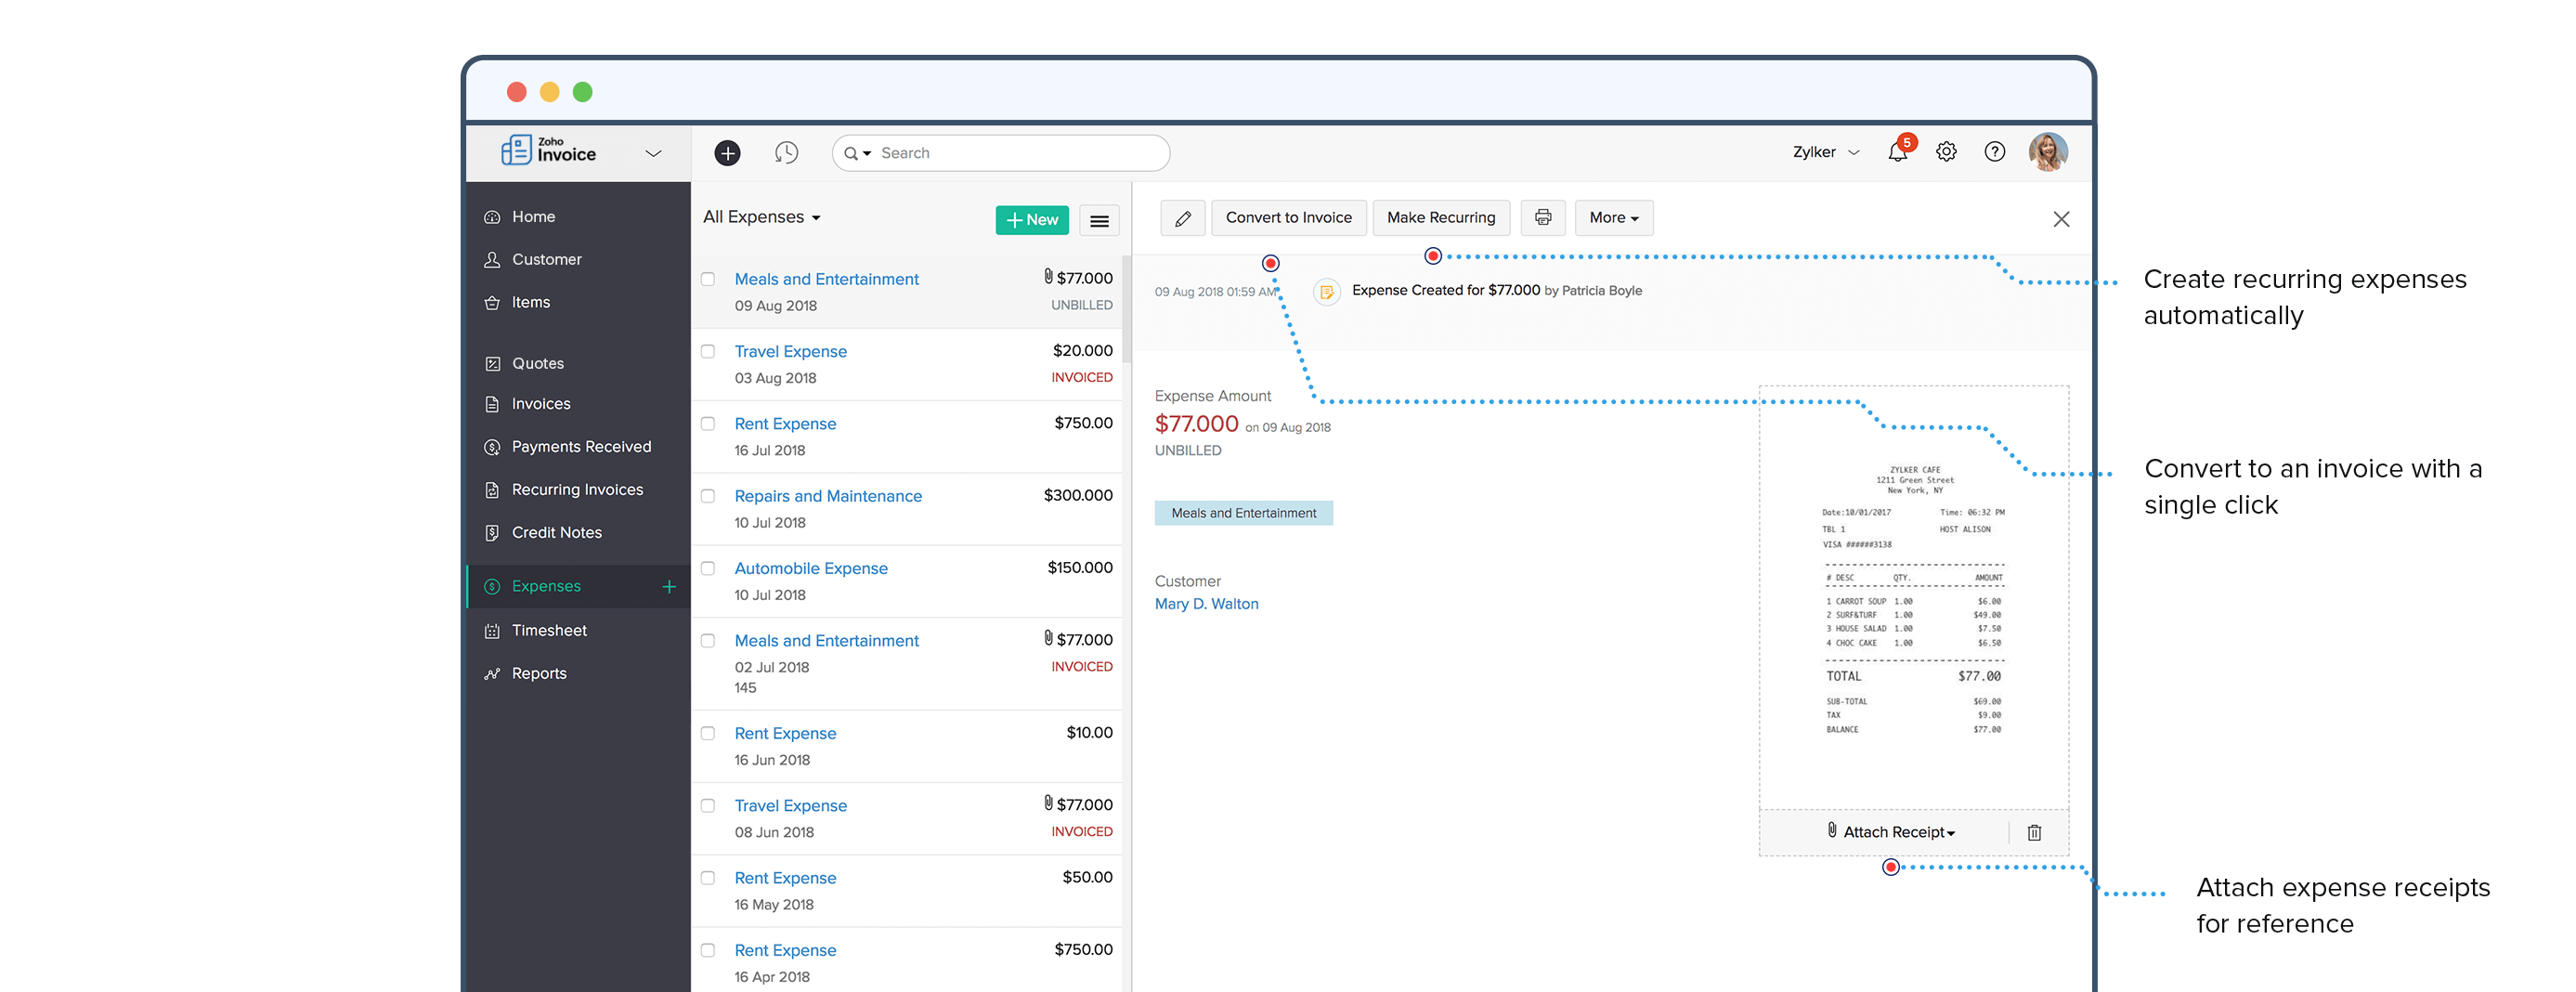
Task: Click the Convert to Invoice button
Action: pyautogui.click(x=1288, y=217)
